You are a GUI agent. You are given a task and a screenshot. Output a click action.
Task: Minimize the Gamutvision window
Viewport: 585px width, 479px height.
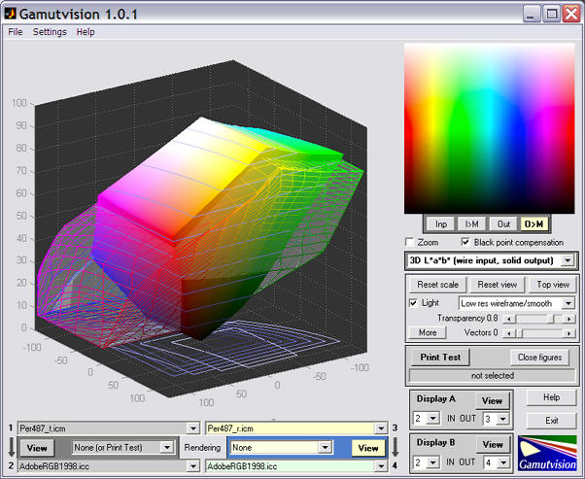pos(532,15)
